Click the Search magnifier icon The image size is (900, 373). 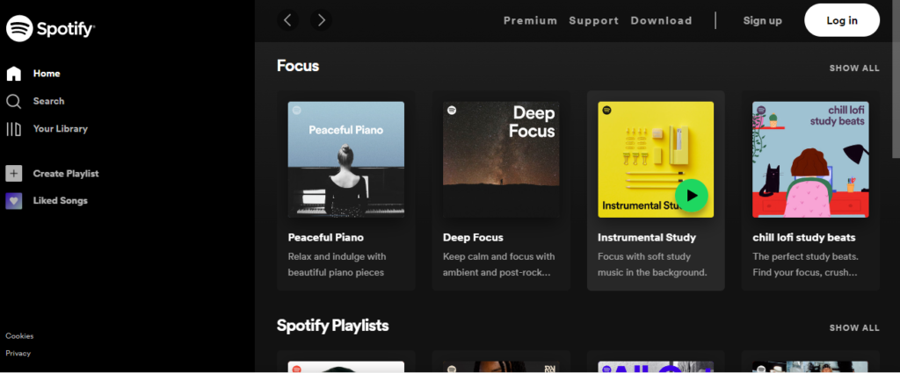14,102
